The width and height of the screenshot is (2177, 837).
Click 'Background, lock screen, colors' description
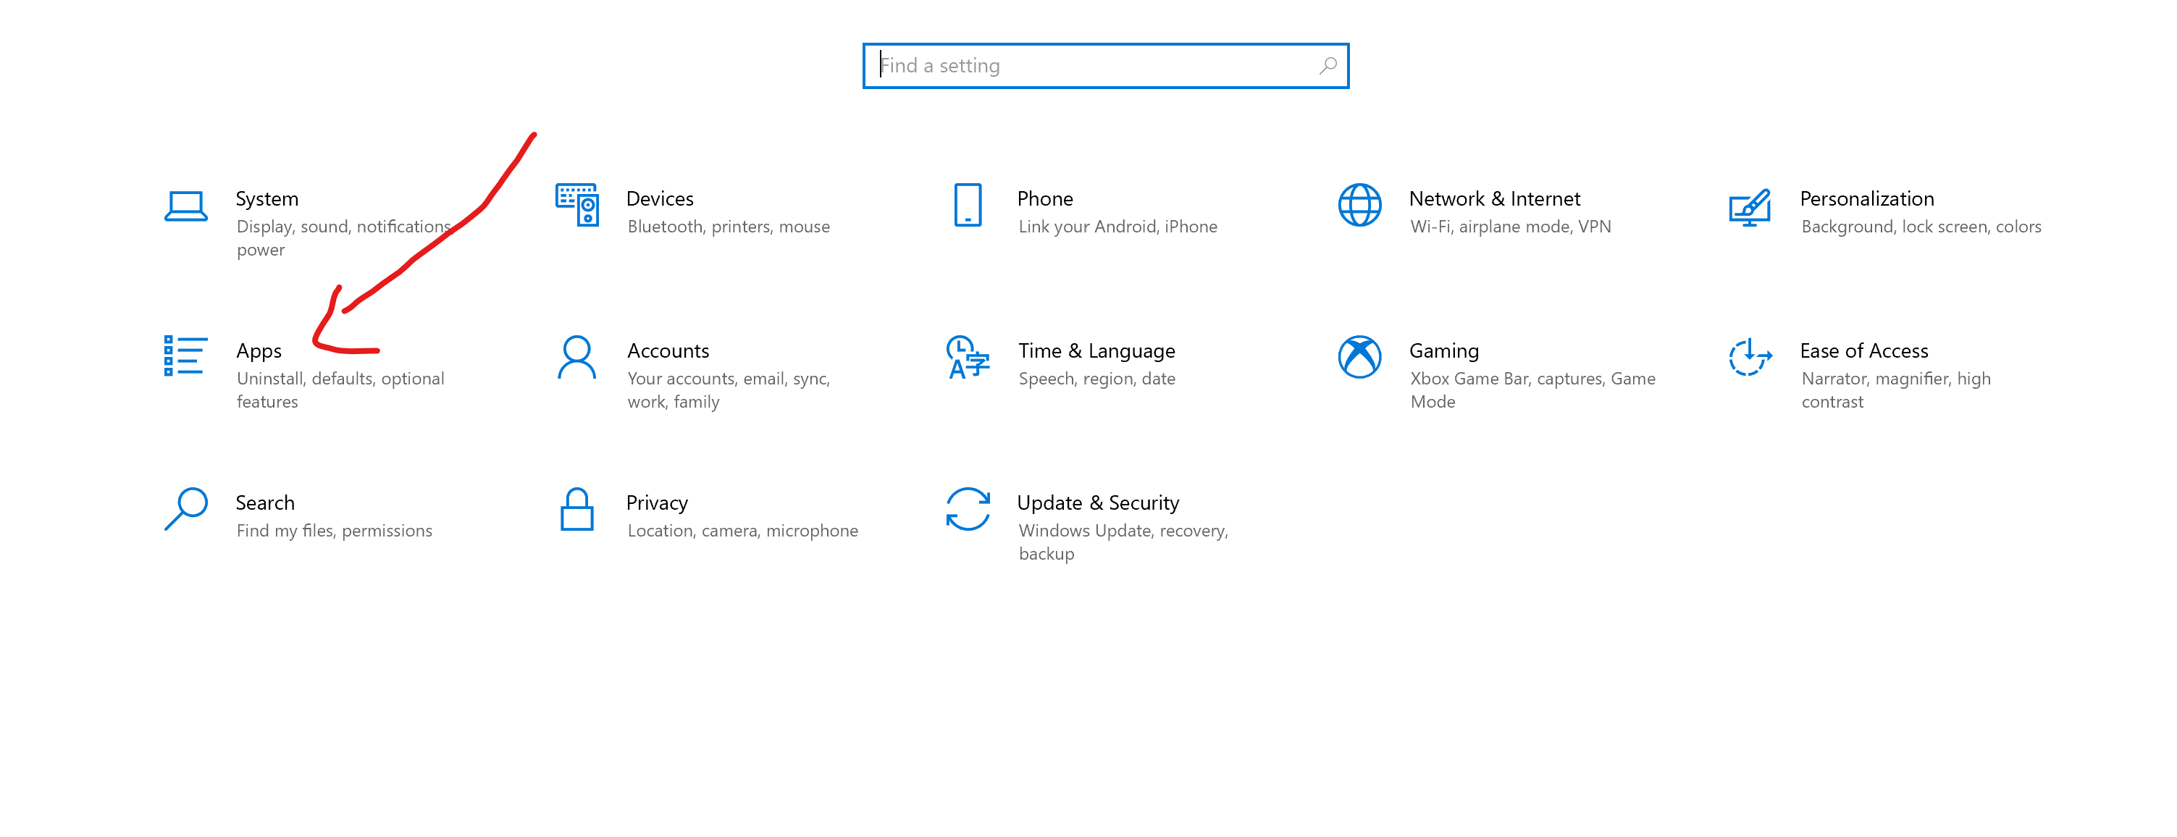tap(1921, 227)
